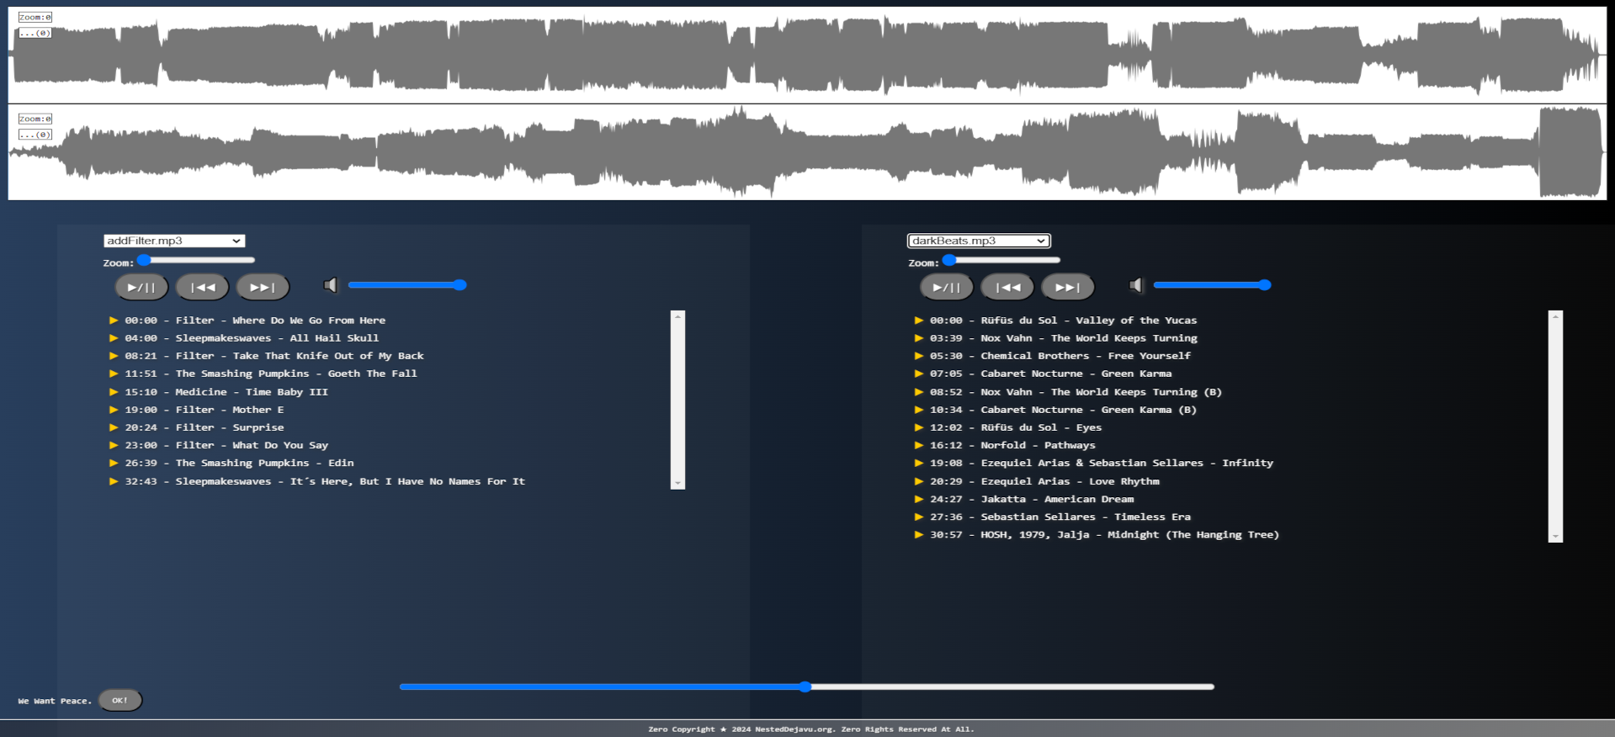
Task: Skip to previous track on left deck
Action: click(x=202, y=287)
